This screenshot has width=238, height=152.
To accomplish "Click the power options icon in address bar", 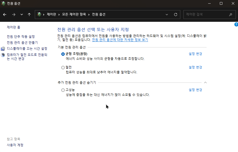I will point(39,15).
